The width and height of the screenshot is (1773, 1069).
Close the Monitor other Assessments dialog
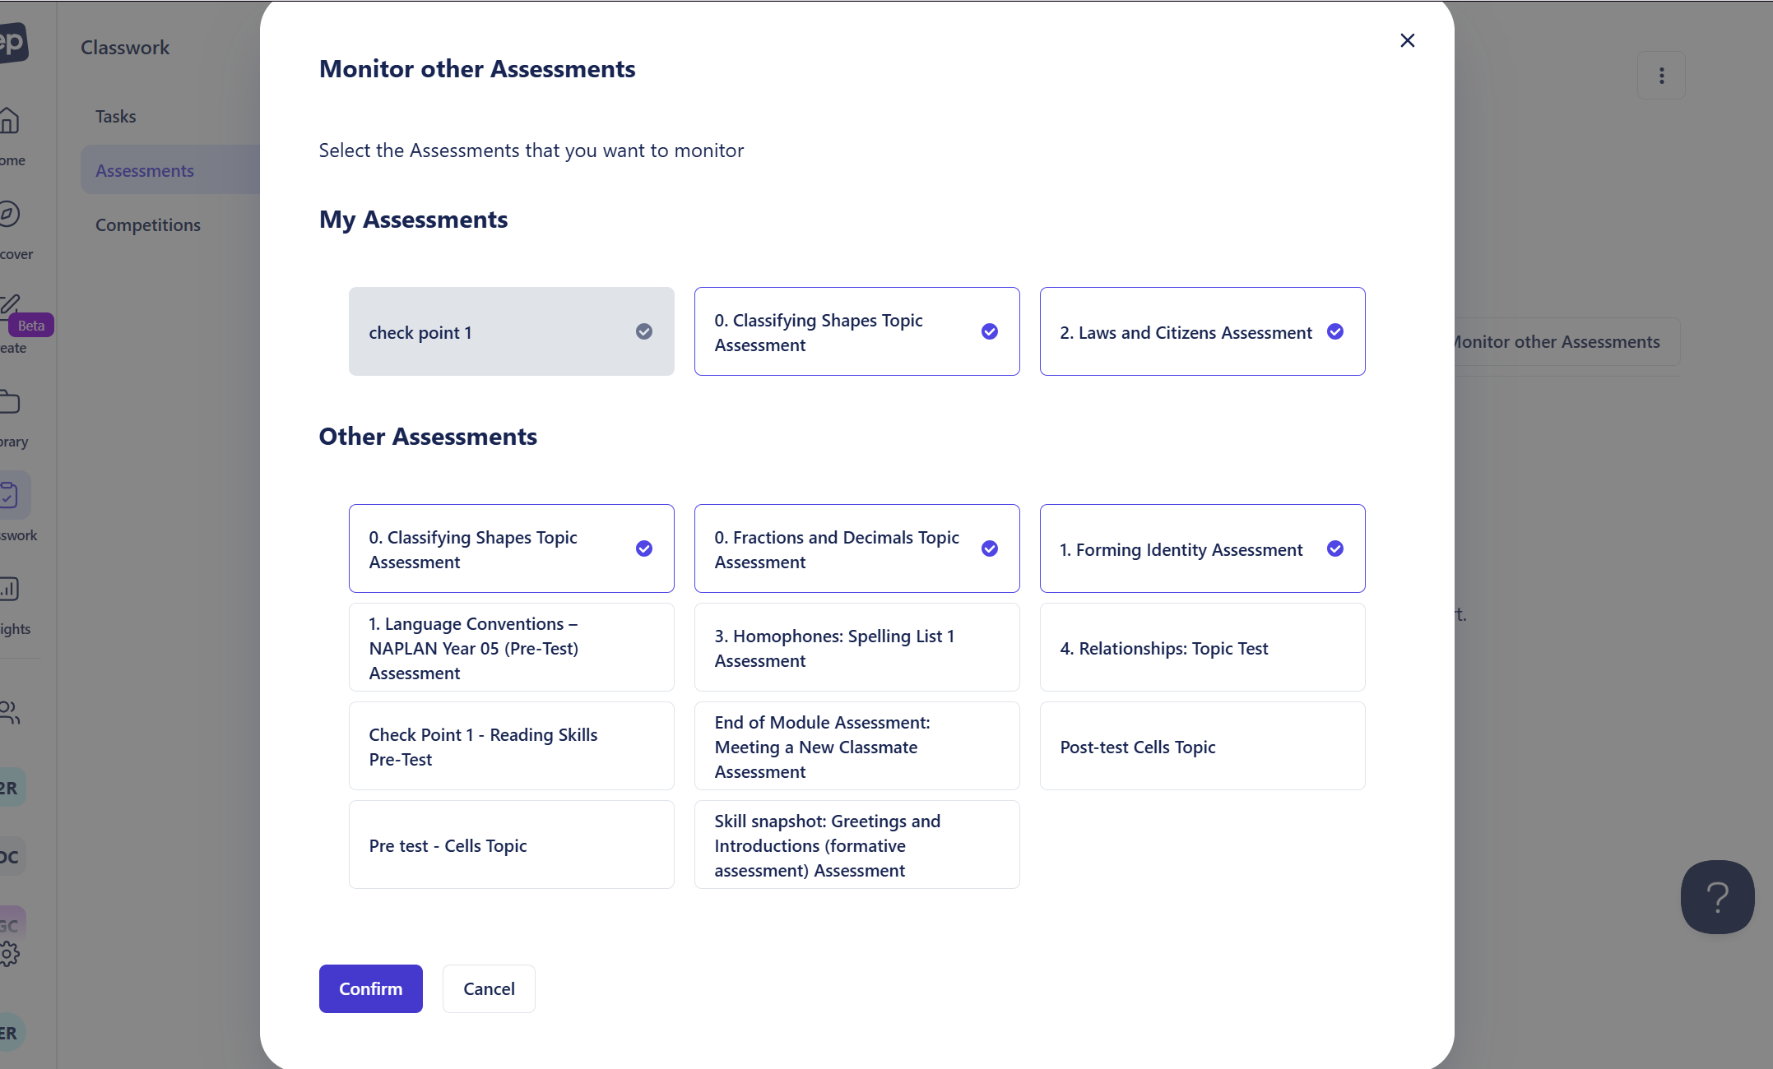pos(1407,40)
